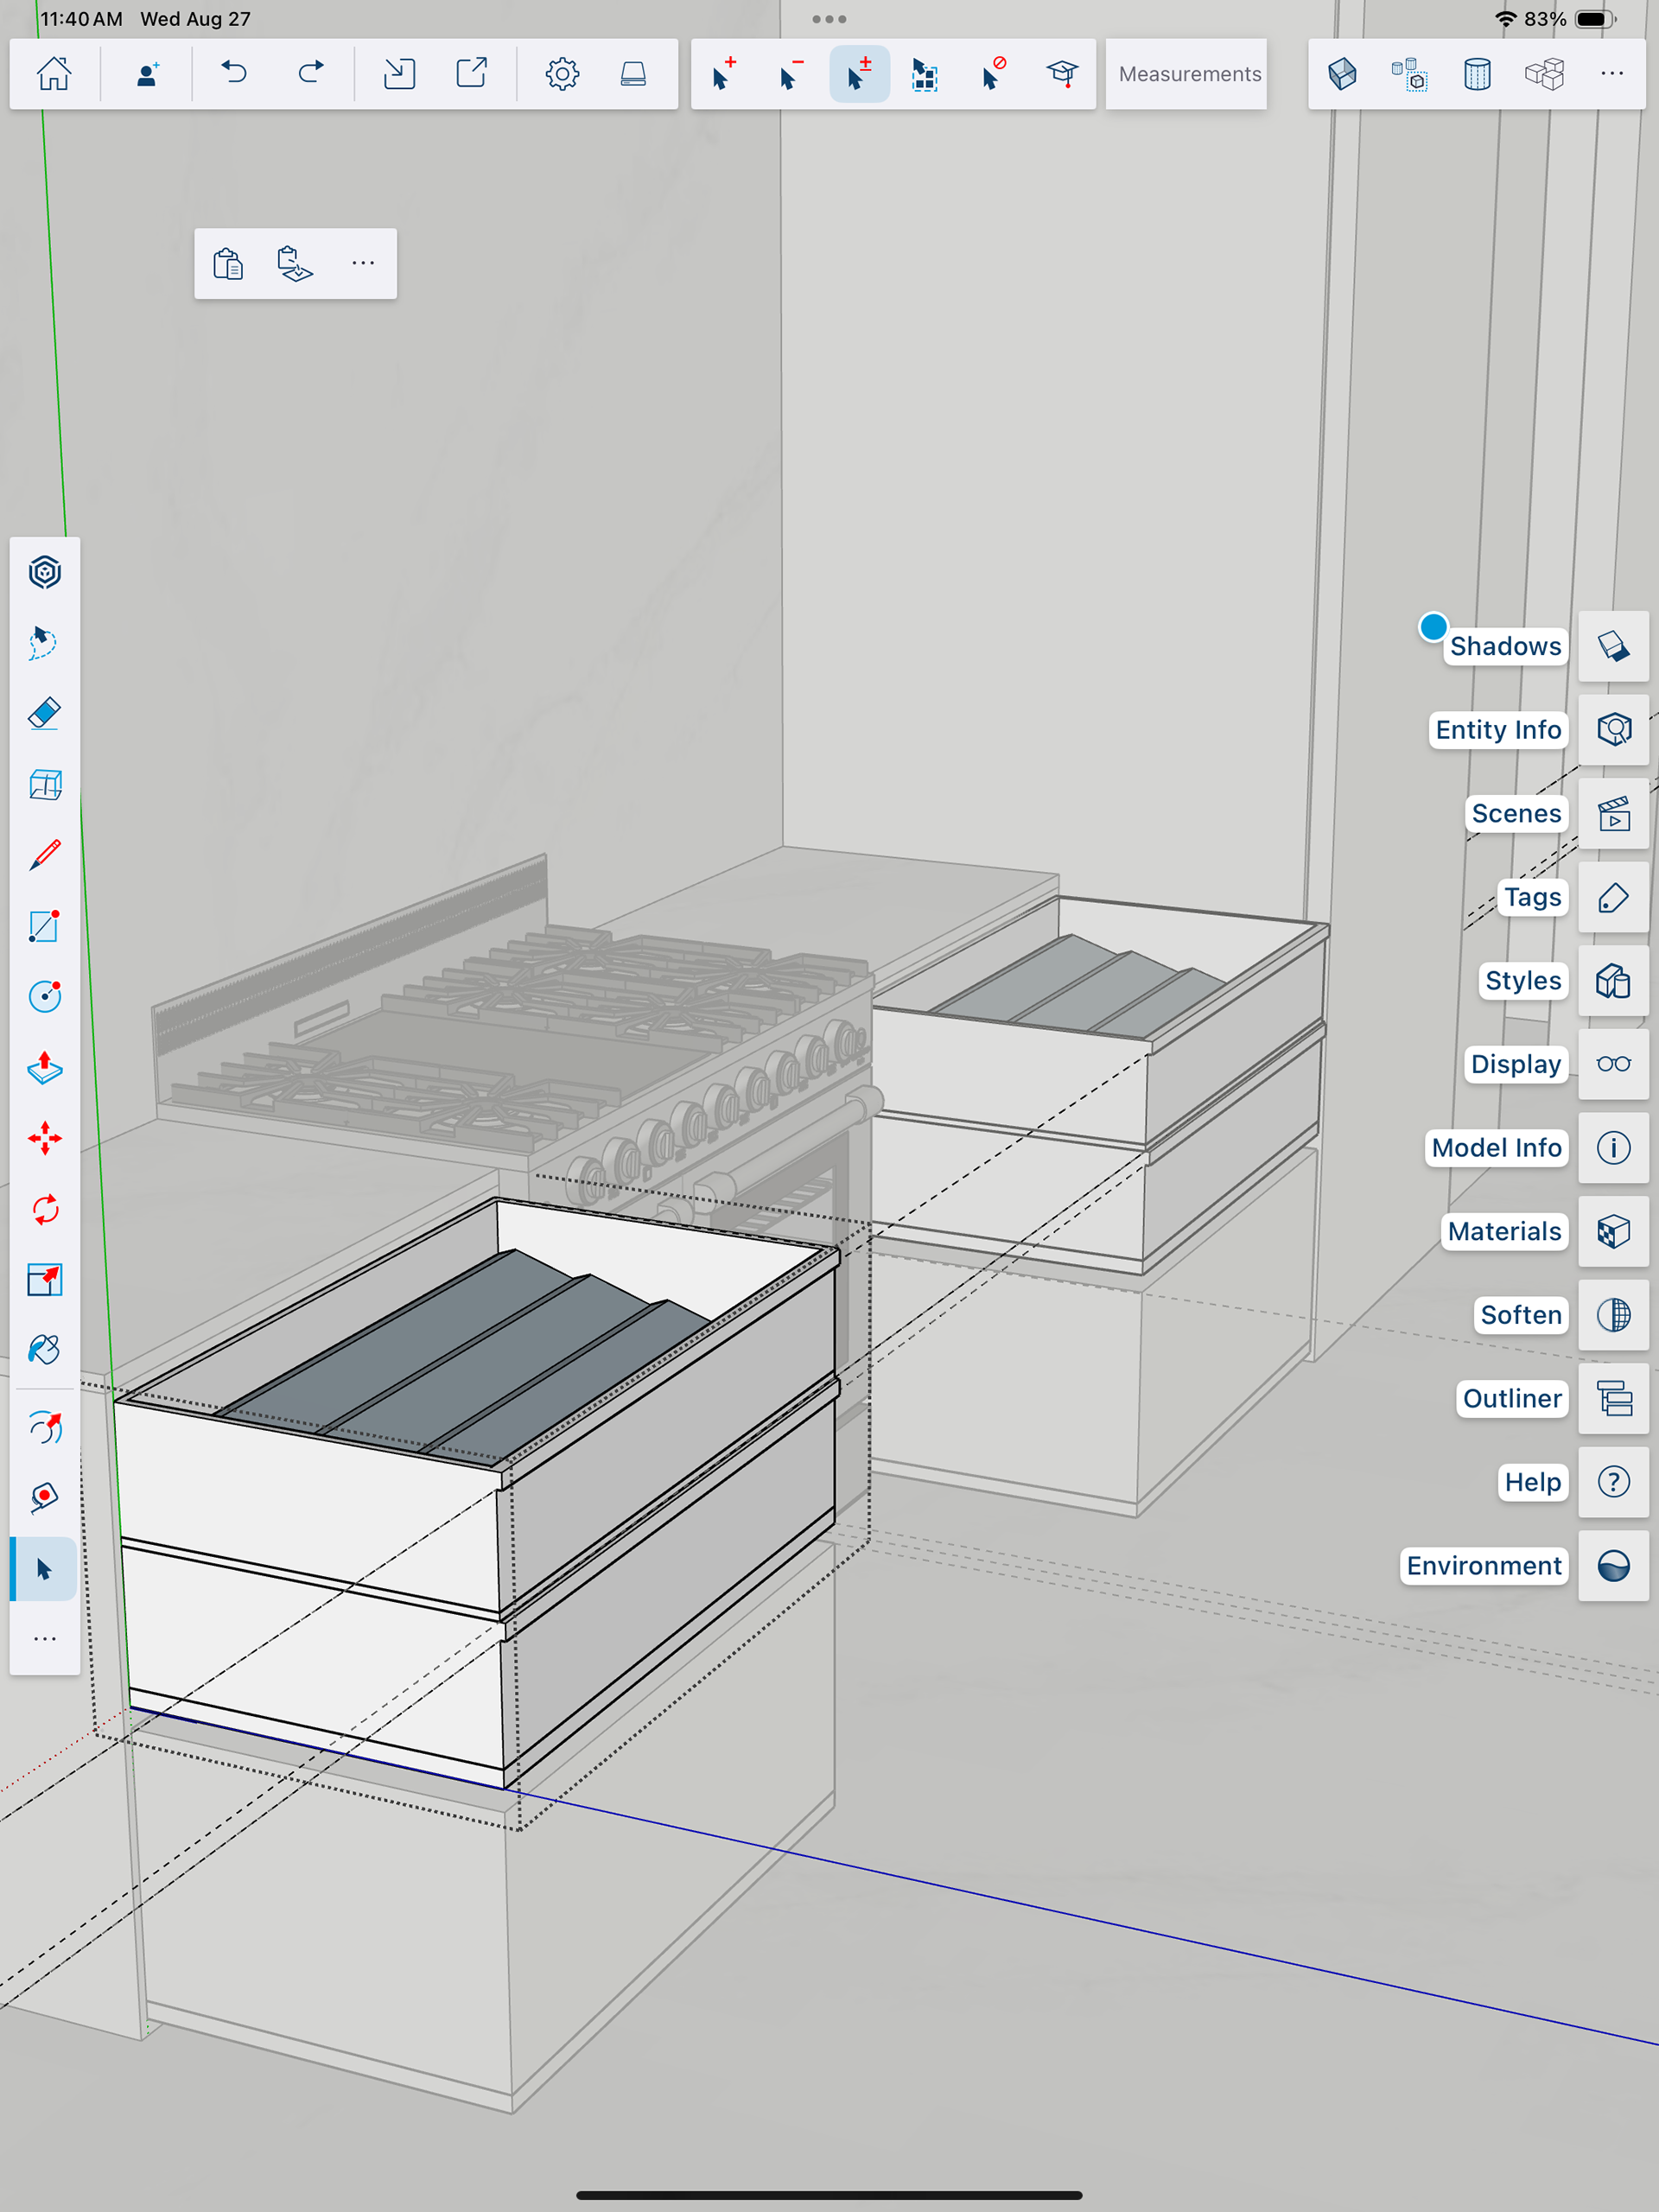Enable subtract-from-selection cursor mode
Screen dimensions: 1659x2212
(x=791, y=73)
